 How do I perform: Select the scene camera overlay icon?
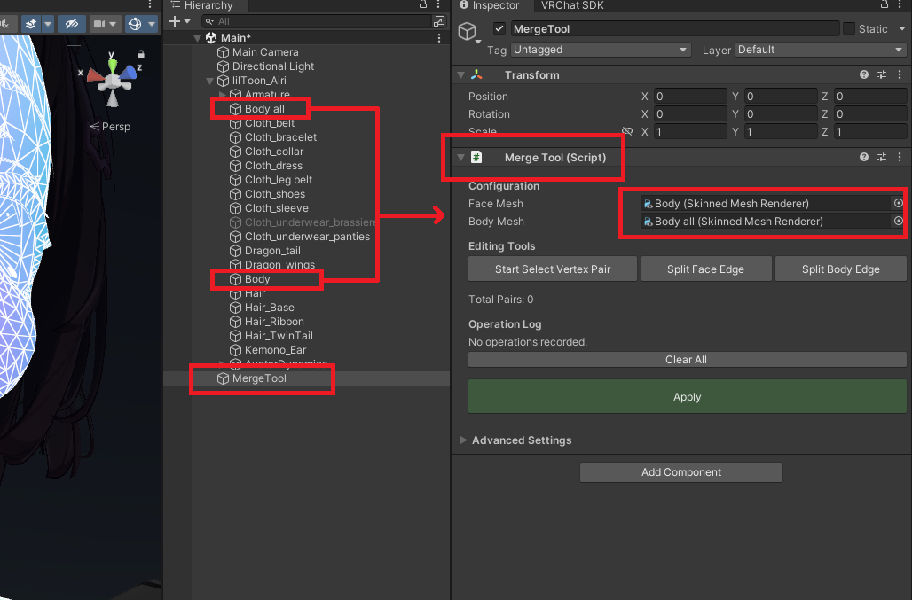(x=98, y=24)
